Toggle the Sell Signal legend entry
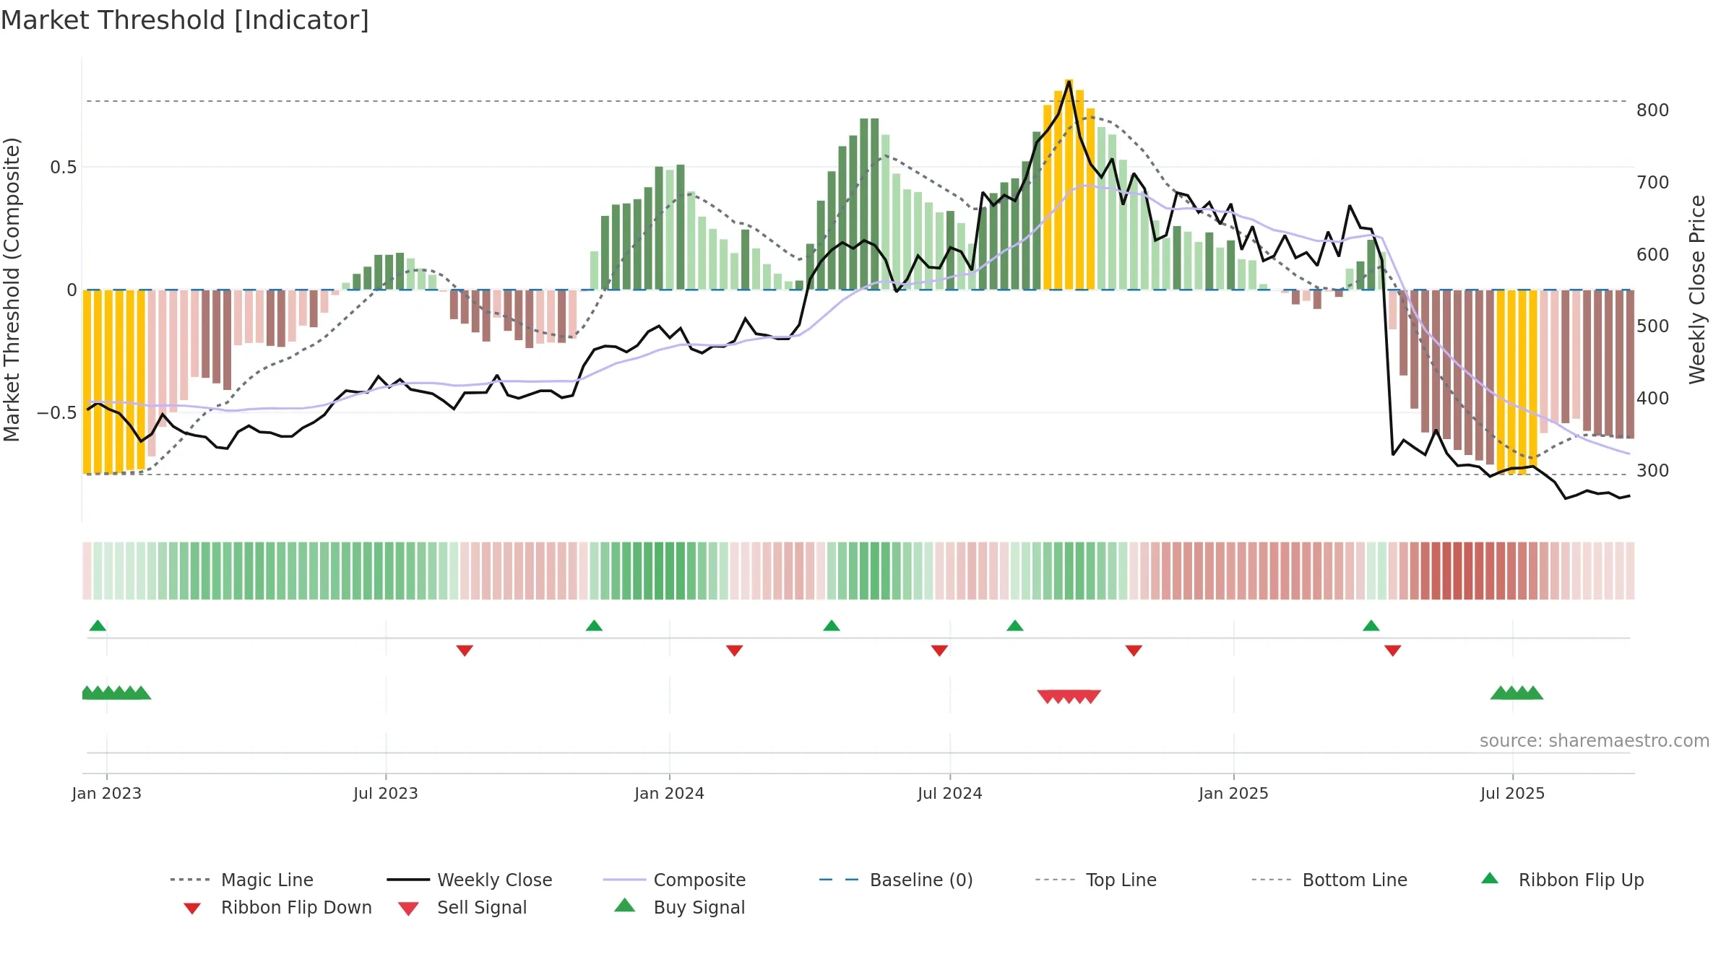Screen dimensions: 1734x975 coord(462,907)
